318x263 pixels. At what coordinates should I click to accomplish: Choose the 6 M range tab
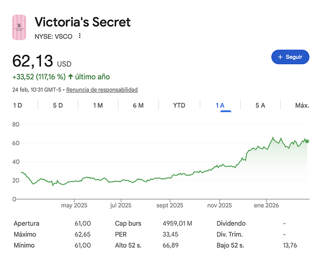138,105
